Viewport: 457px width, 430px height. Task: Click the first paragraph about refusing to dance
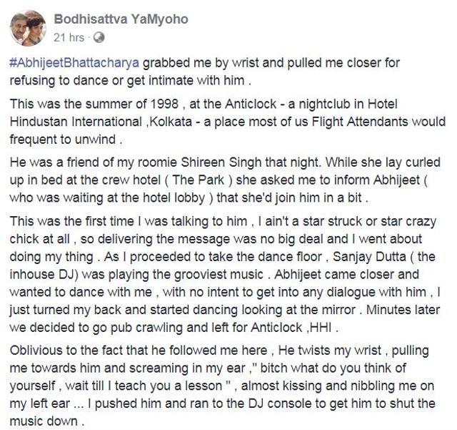[x=205, y=72]
